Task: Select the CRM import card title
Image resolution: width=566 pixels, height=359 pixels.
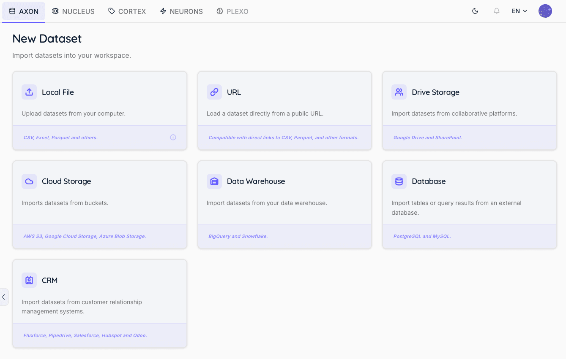Action: point(49,280)
